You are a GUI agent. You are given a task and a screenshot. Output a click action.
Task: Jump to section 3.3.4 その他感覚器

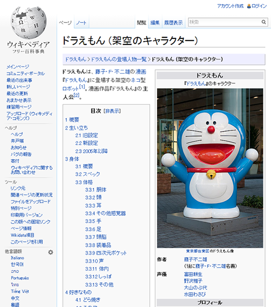click(106, 213)
